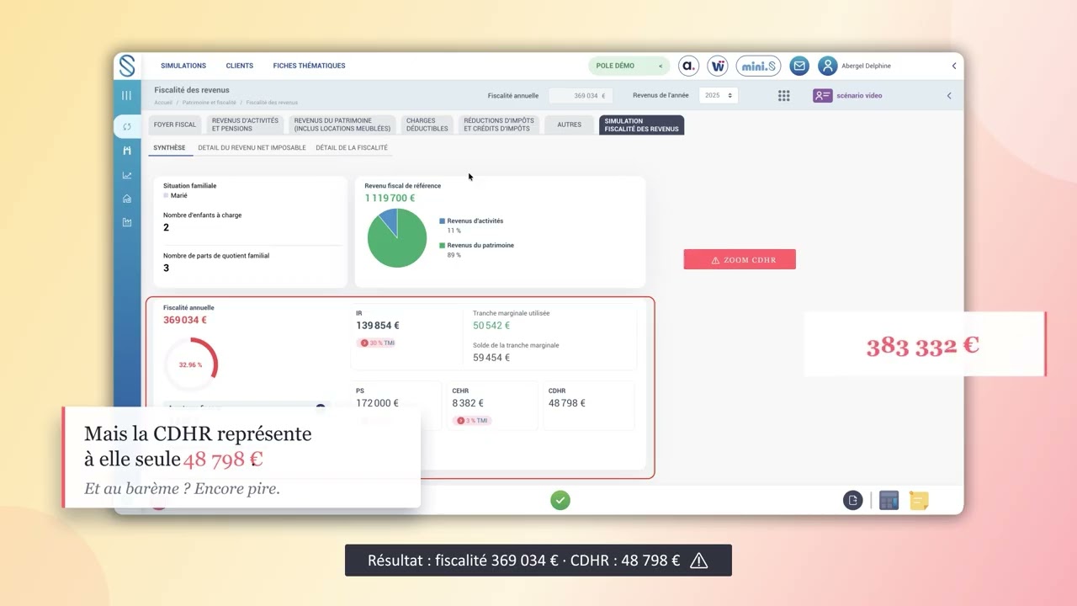Click the purple scenario card icon
Screen dimensions: 1077x606
point(822,96)
